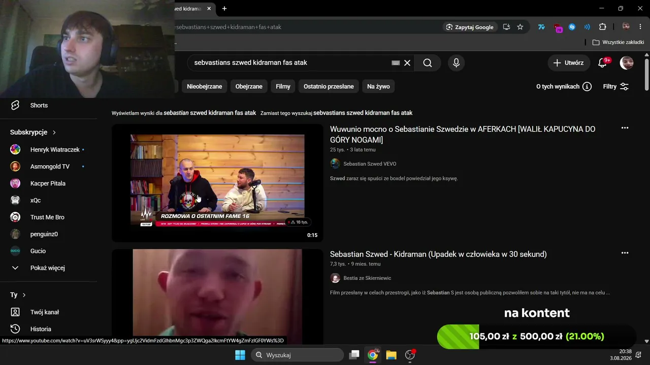Open the Wszystkie zakładki bookmarks folder
The height and width of the screenshot is (365, 650).
(x=618, y=43)
